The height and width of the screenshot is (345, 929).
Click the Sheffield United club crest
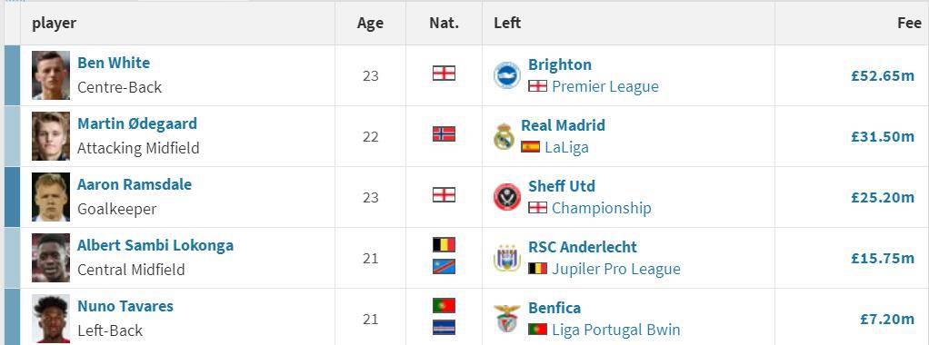coord(507,197)
